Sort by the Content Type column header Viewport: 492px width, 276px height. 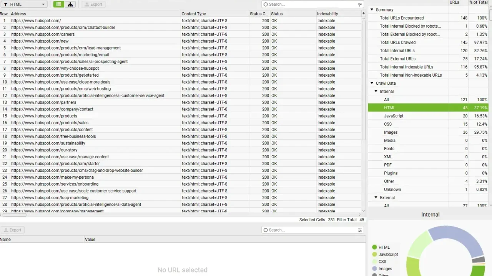[214, 14]
